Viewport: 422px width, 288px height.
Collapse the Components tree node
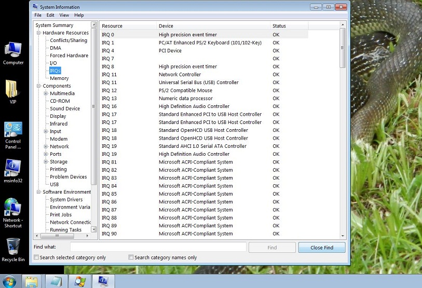[x=39, y=86]
